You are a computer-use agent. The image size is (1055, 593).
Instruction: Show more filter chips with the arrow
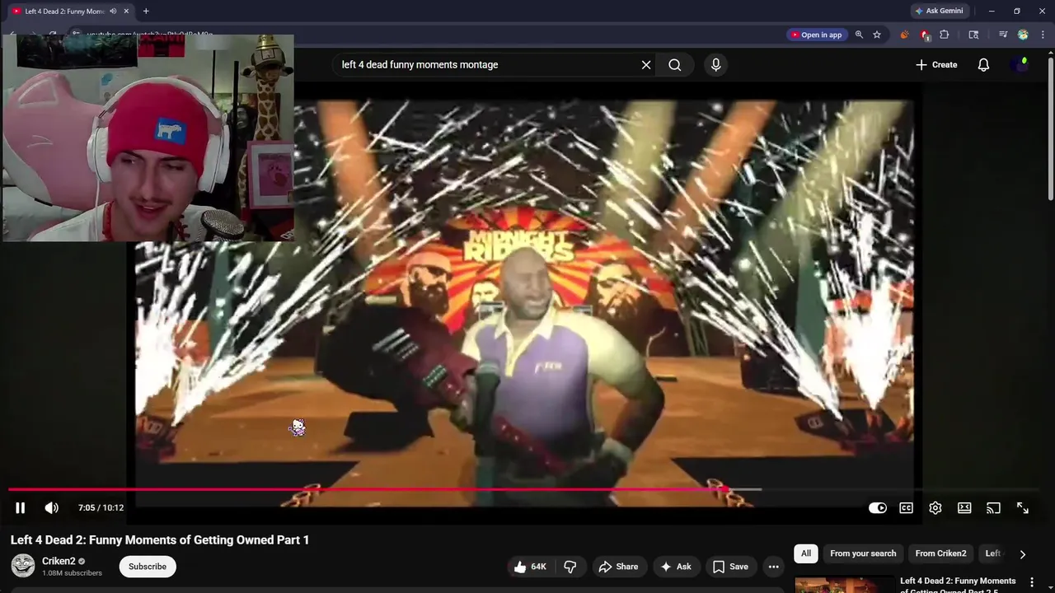pos(1023,554)
